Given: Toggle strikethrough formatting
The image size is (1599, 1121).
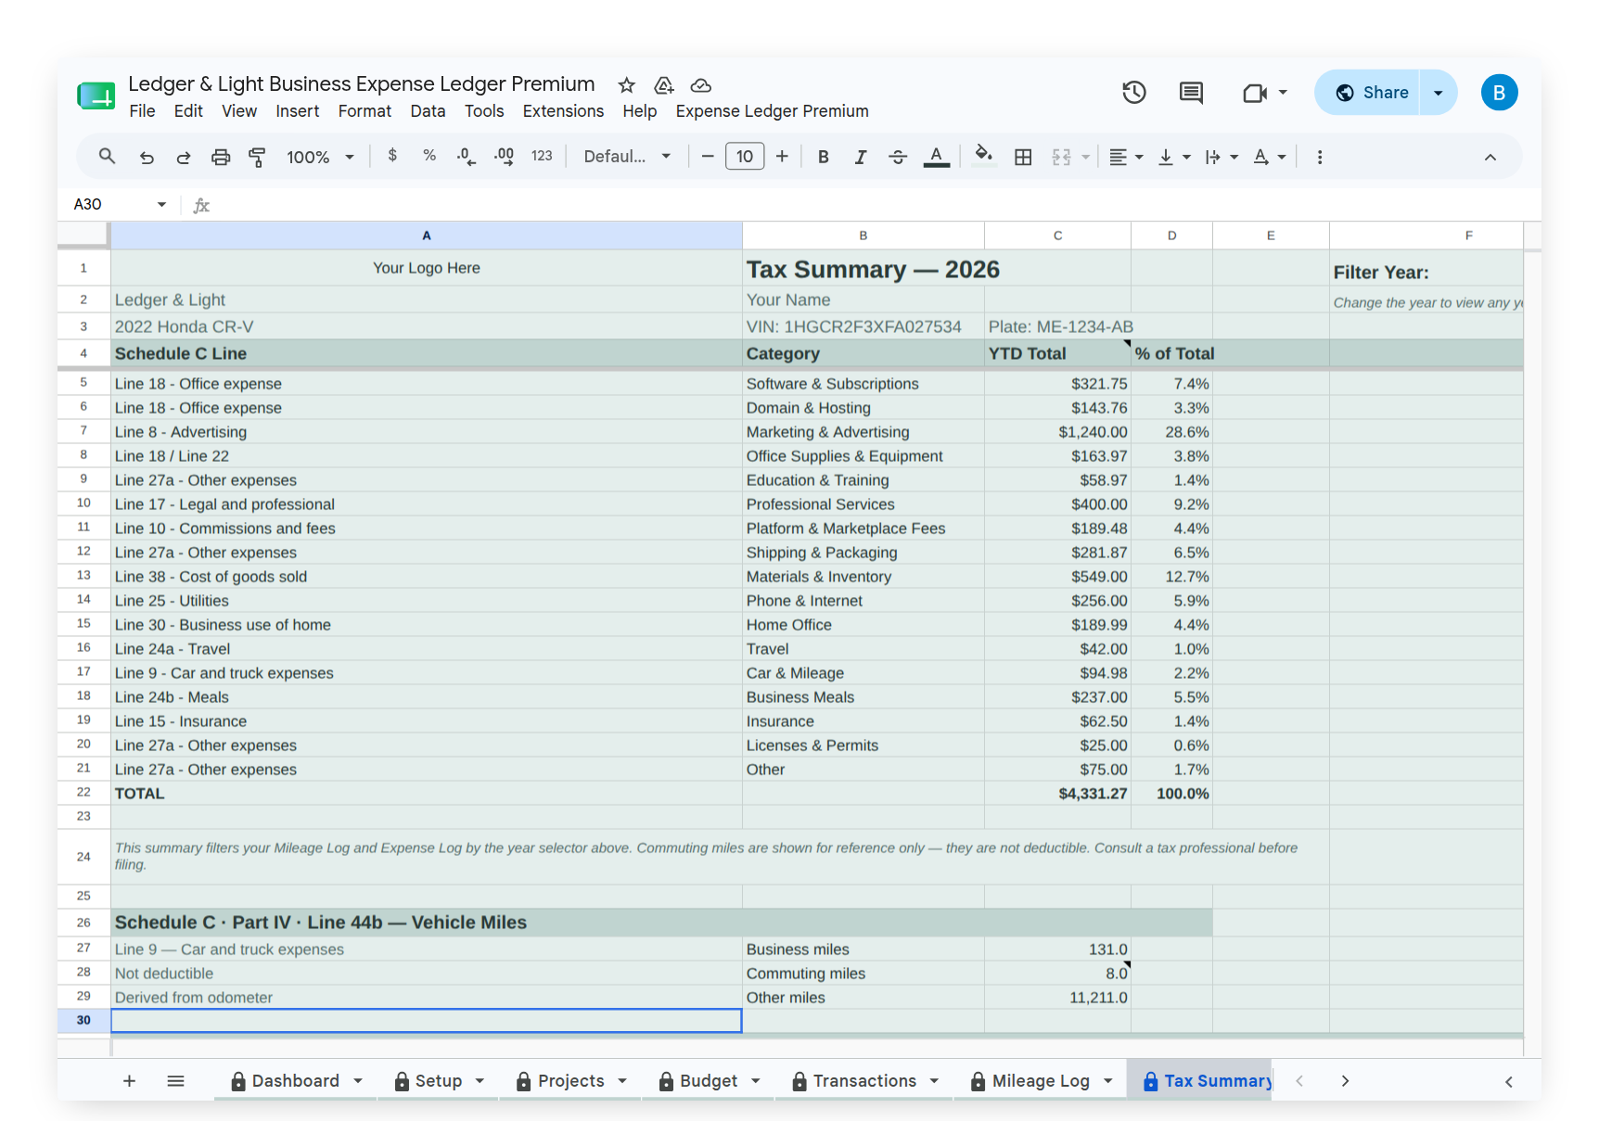Looking at the screenshot, I should point(898,157).
